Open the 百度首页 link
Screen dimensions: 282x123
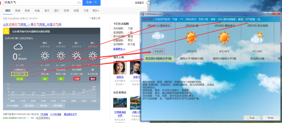click(139, 3)
